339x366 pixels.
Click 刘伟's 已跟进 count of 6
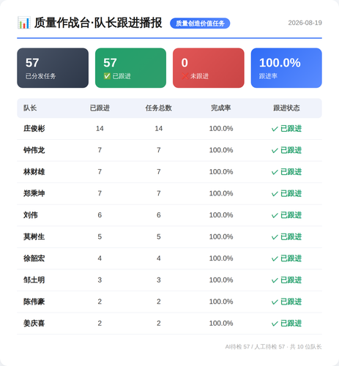[100, 215]
